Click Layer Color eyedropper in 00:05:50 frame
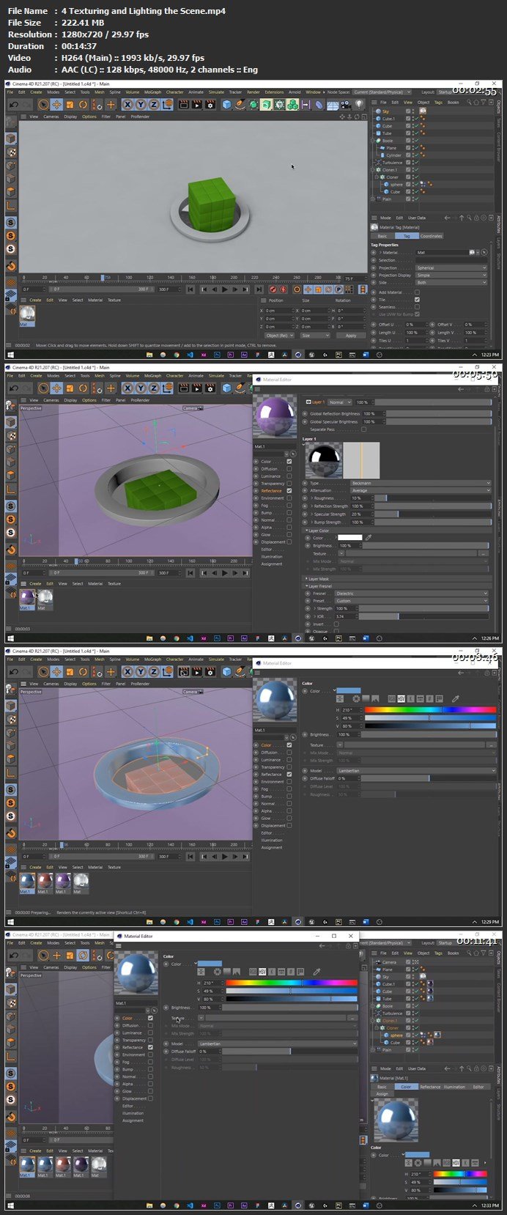The height and width of the screenshot is (1215, 507). pyautogui.click(x=369, y=537)
